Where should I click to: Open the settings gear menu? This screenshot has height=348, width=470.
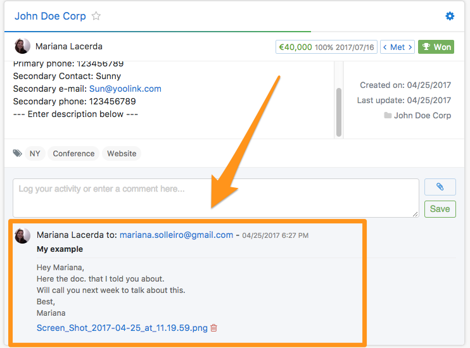450,16
